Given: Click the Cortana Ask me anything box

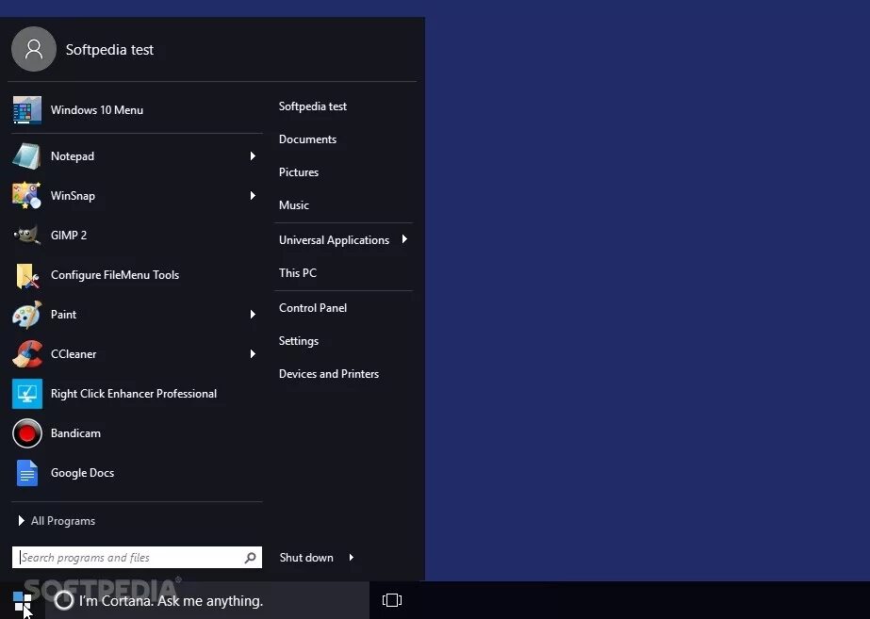Looking at the screenshot, I should coord(207,600).
